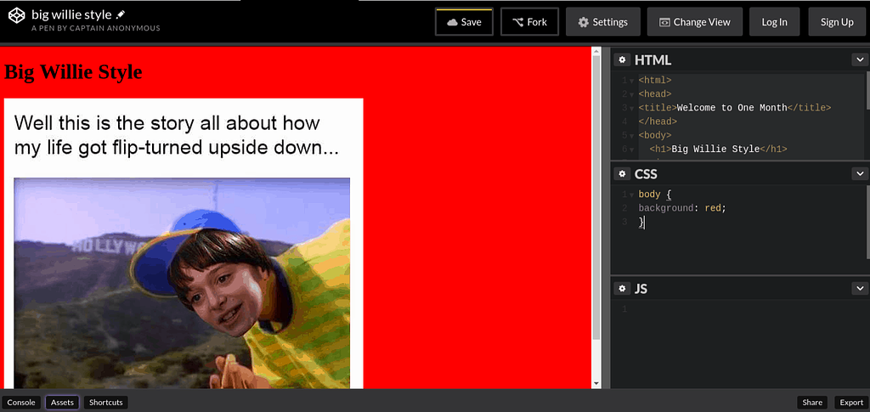Open HTML editor settings gear
Image resolution: width=870 pixels, height=412 pixels.
click(622, 59)
